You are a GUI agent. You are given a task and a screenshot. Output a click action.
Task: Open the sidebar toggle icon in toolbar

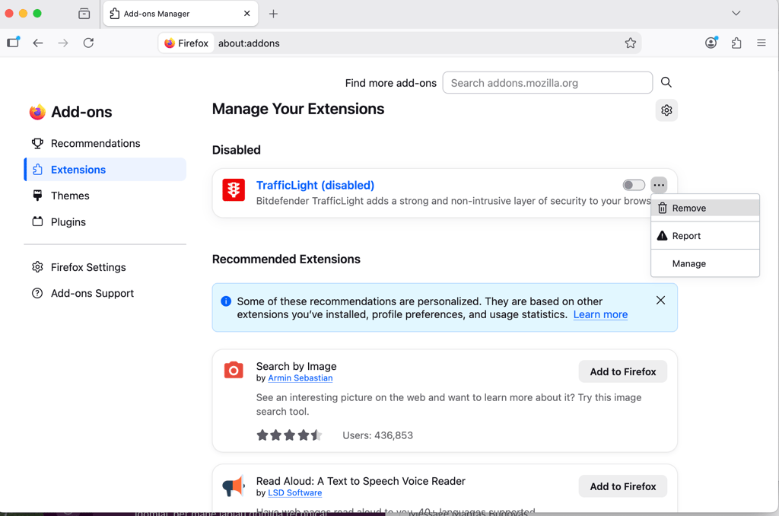[x=14, y=43]
